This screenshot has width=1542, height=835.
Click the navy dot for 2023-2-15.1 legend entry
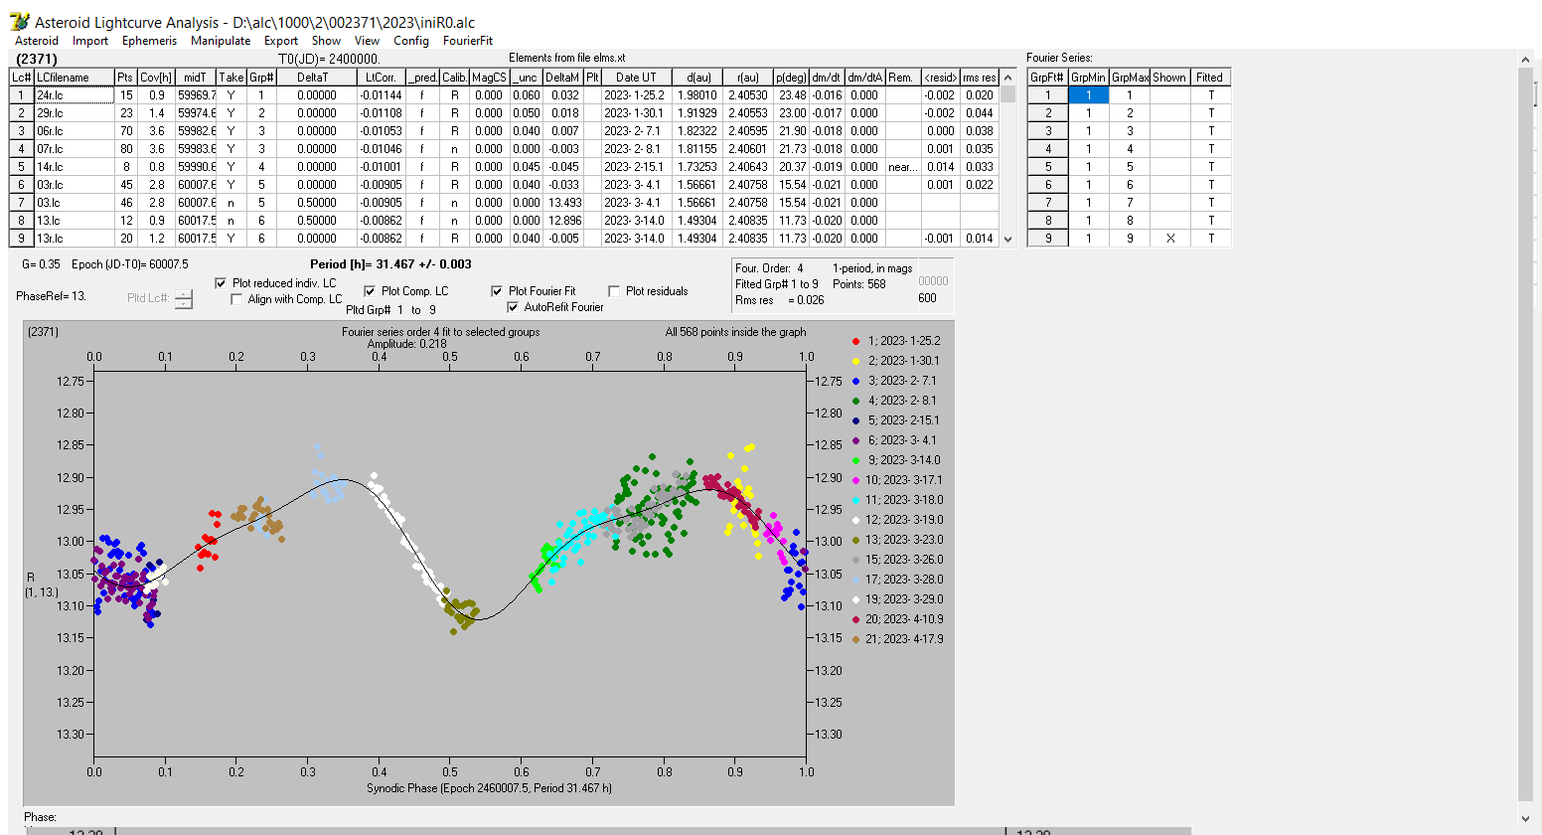(x=855, y=420)
